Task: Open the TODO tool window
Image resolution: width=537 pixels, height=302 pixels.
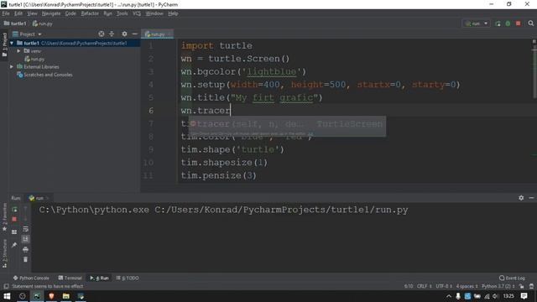Action: pos(128,278)
